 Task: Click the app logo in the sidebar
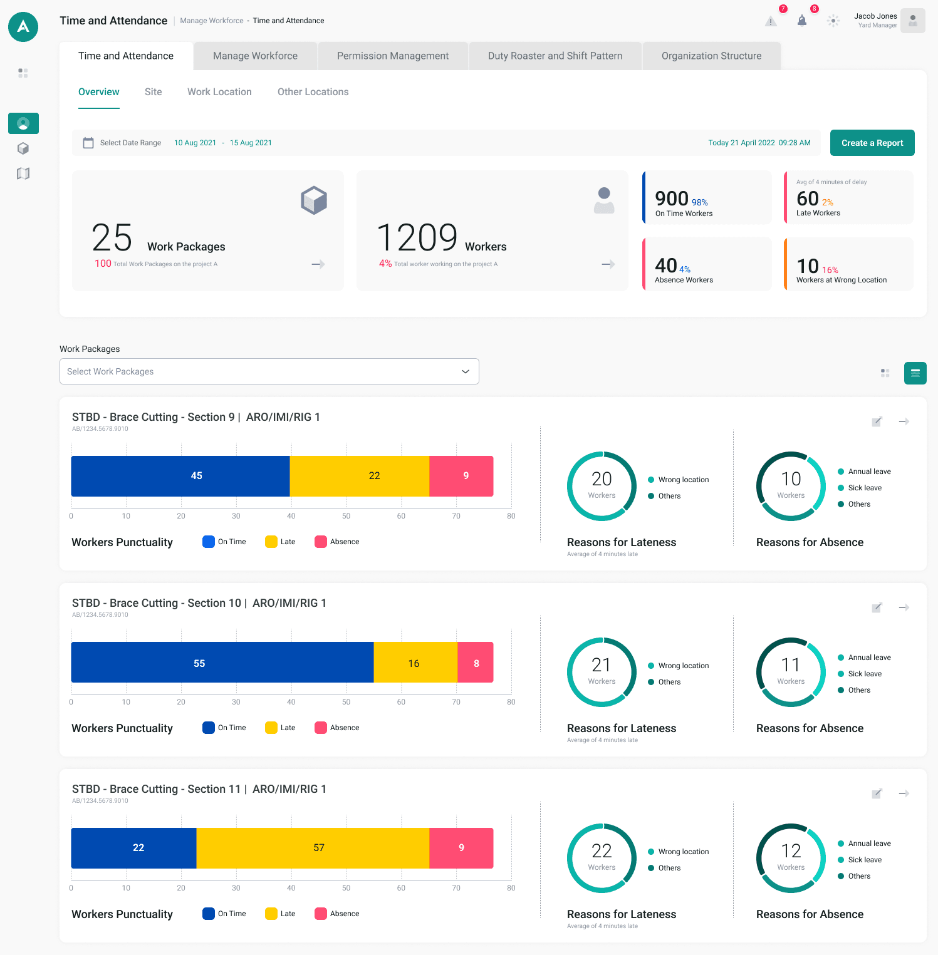pos(23,27)
